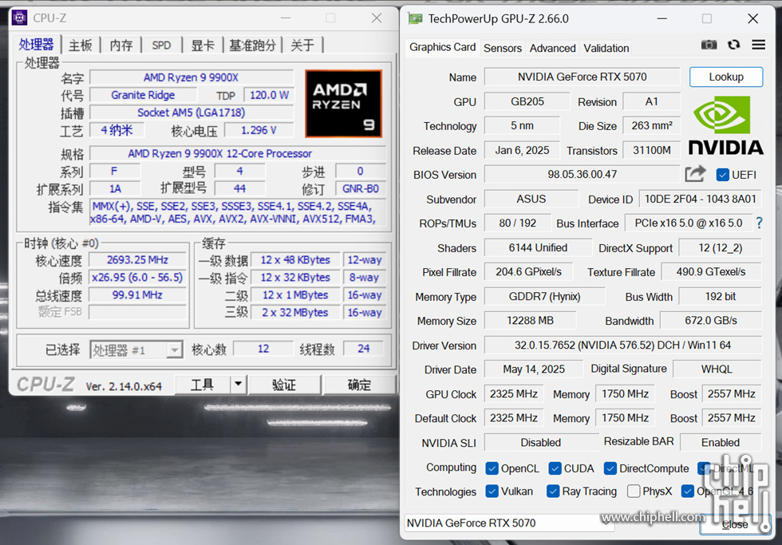Open the Validation tab in GPU-Z
This screenshot has width=782, height=545.
coord(606,48)
